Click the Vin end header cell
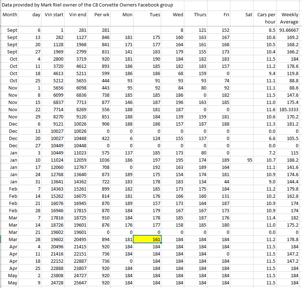 pyautogui.click(x=77, y=15)
